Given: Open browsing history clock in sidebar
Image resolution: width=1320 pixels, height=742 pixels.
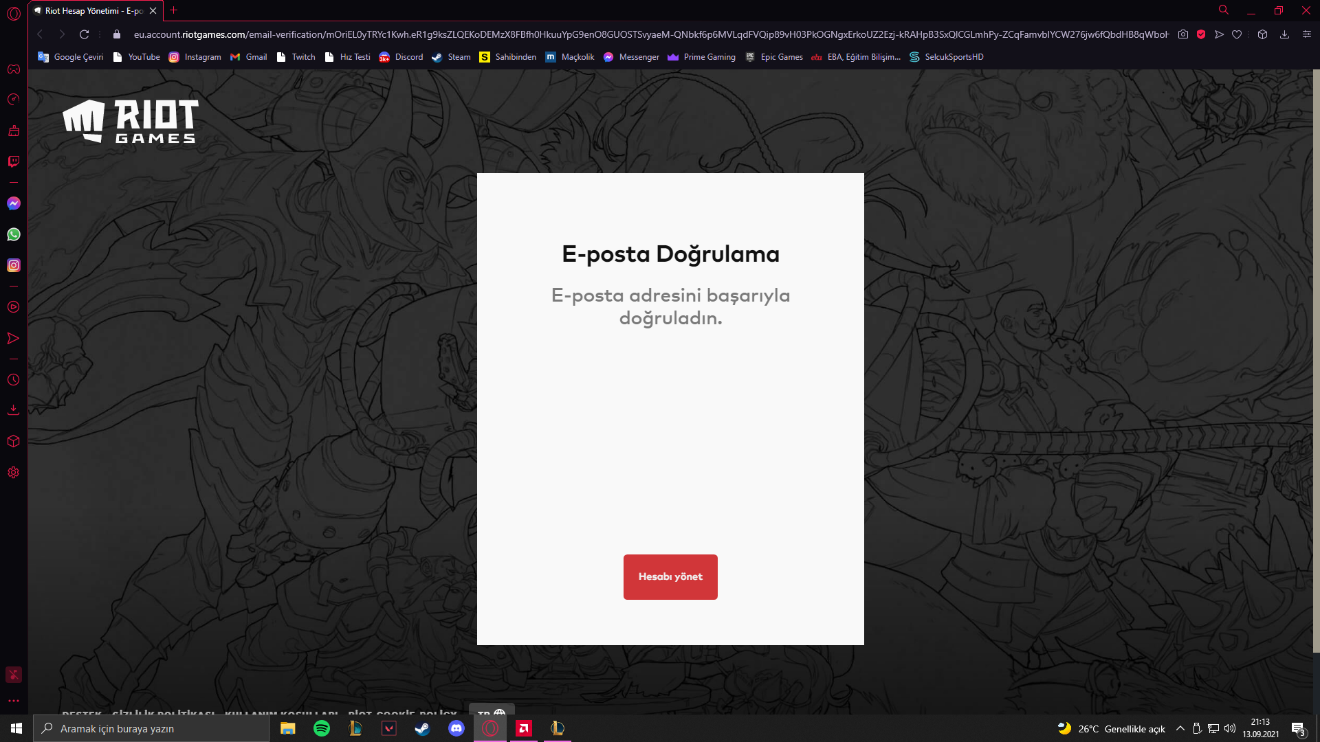Looking at the screenshot, I should pyautogui.click(x=13, y=380).
